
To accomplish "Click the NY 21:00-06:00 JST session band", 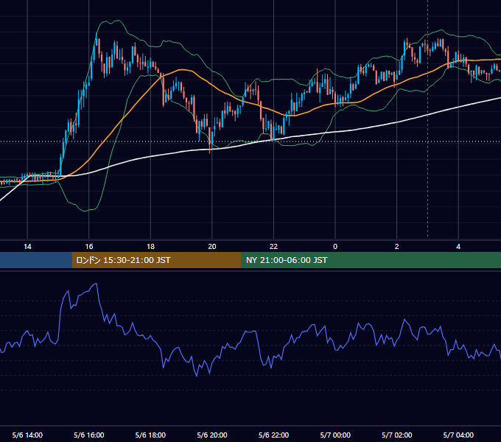I will click(371, 260).
